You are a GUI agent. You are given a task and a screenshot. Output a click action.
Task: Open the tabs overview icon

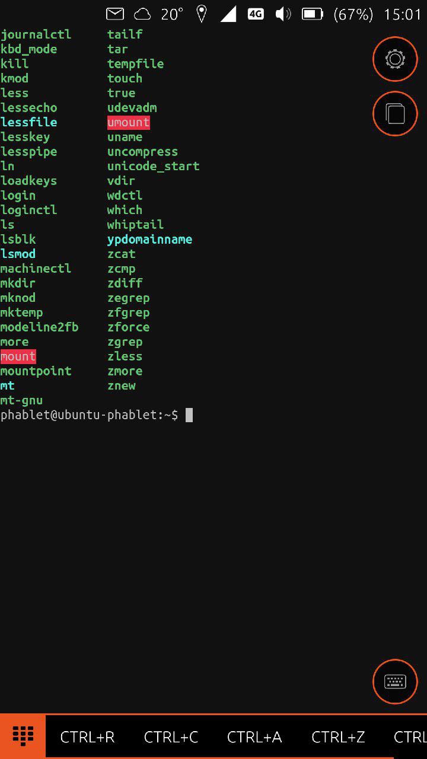click(x=395, y=113)
